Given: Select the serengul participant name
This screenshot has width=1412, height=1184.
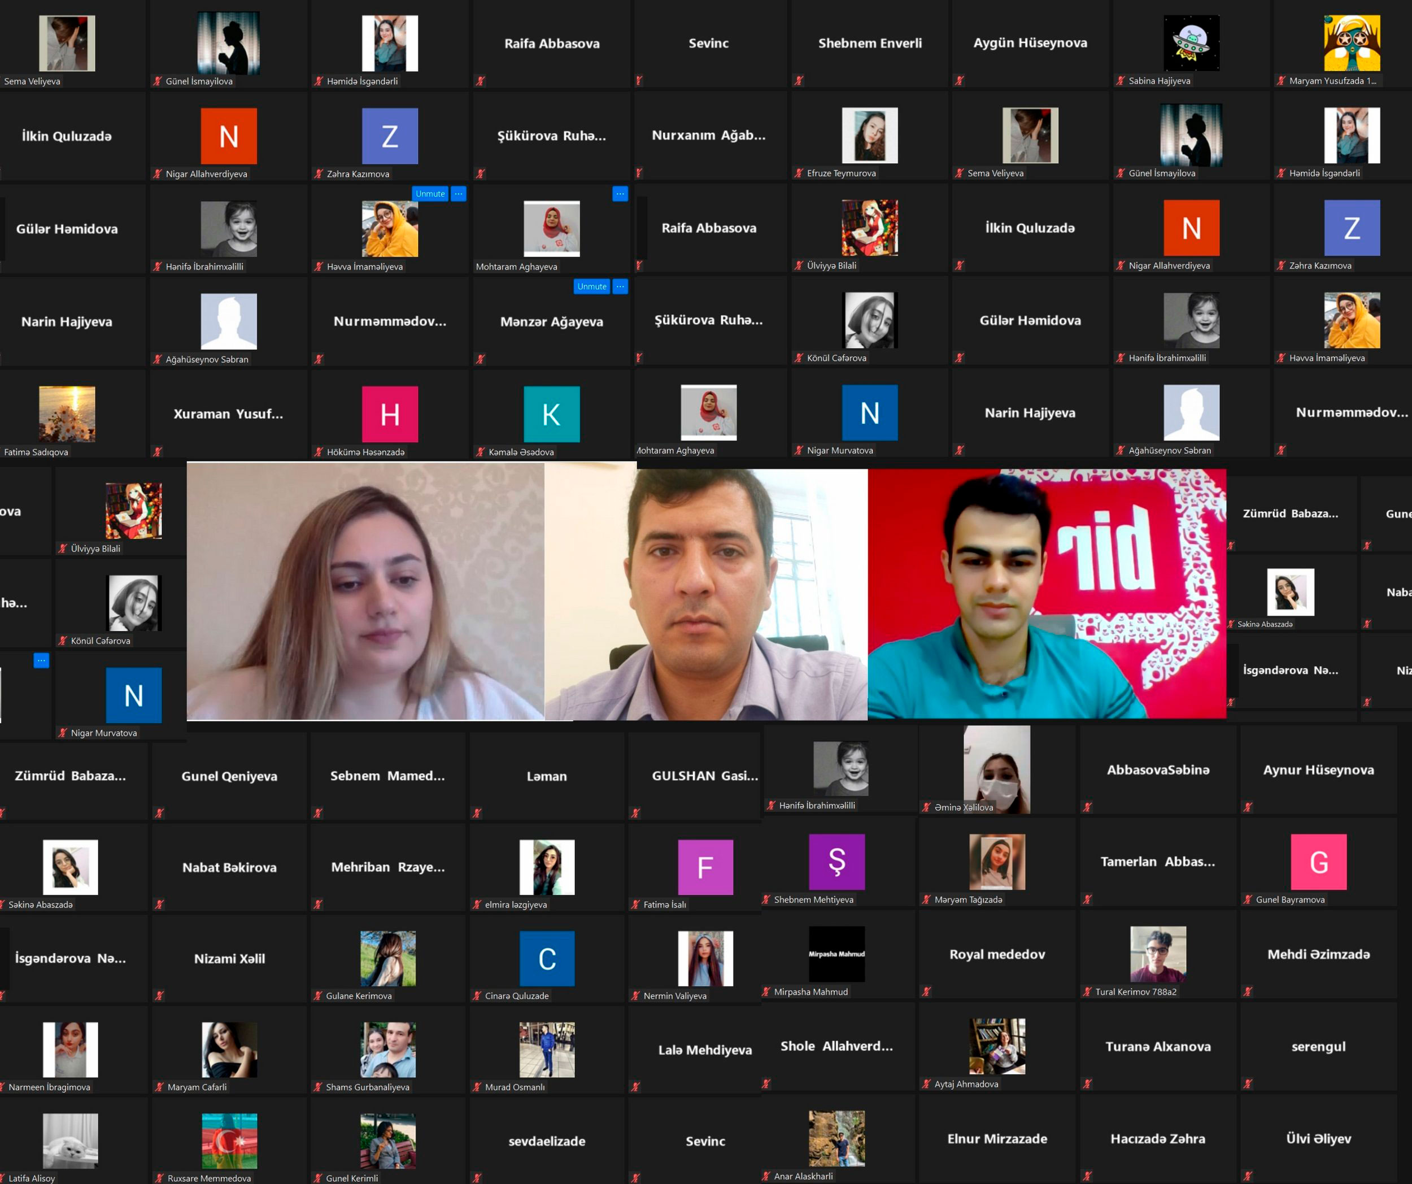Looking at the screenshot, I should click(x=1319, y=1046).
